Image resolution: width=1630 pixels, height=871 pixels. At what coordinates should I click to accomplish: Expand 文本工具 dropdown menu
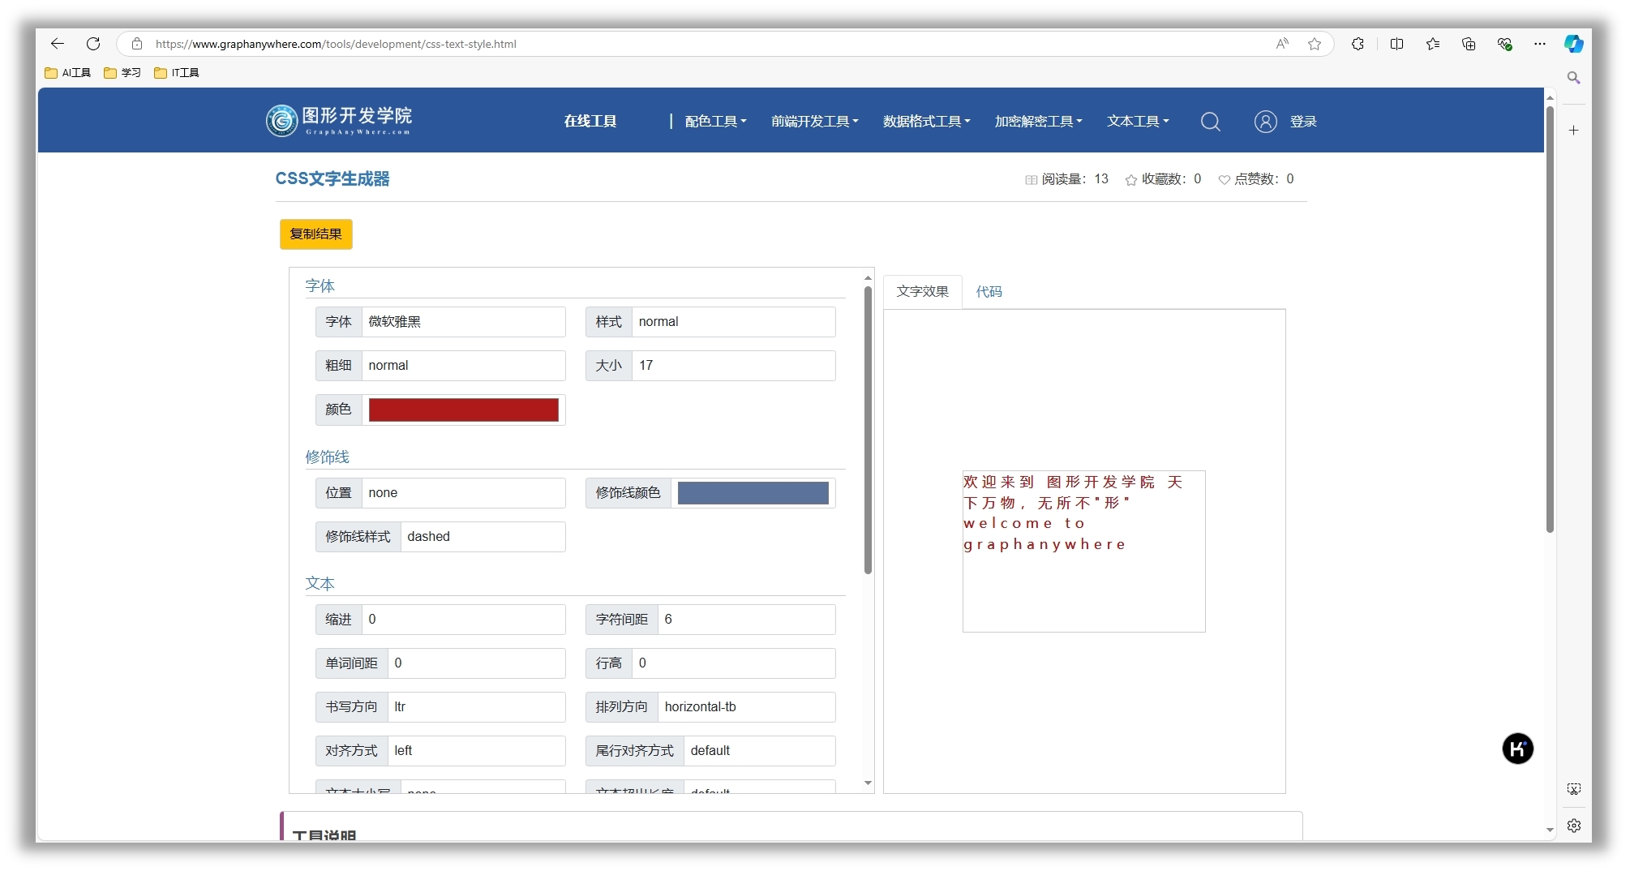click(x=1138, y=122)
